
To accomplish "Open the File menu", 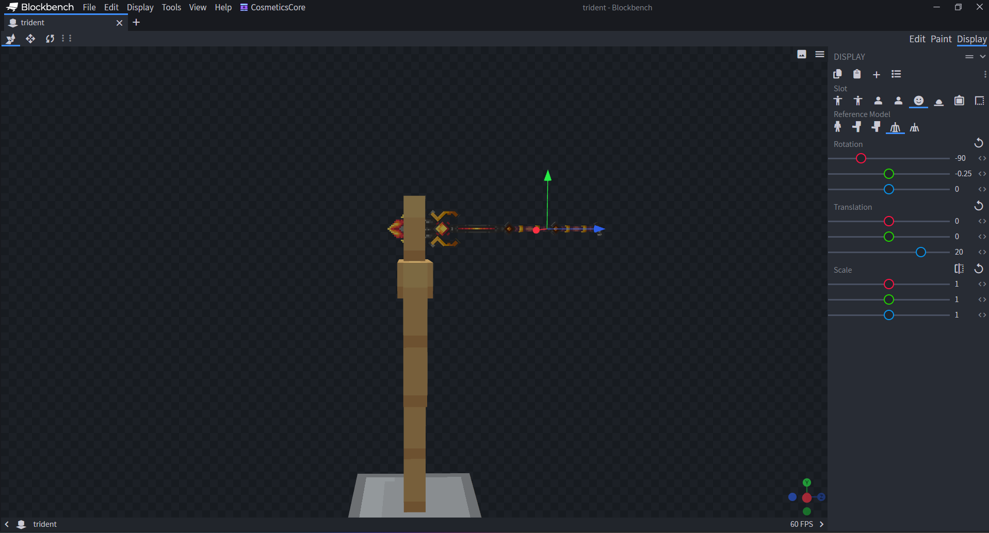I will coord(89,7).
